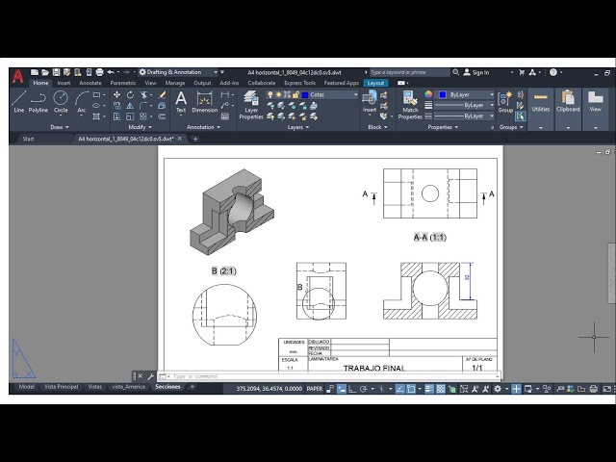Image resolution: width=616 pixels, height=462 pixels.
Task: Select the Dimension tool
Action: pos(204,101)
